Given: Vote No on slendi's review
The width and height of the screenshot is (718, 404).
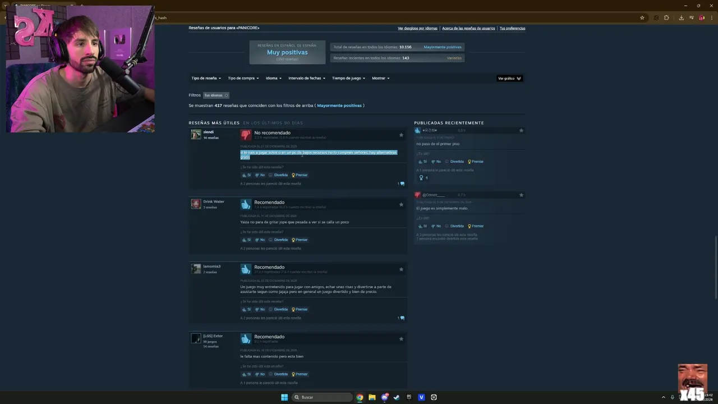Looking at the screenshot, I should (260, 175).
